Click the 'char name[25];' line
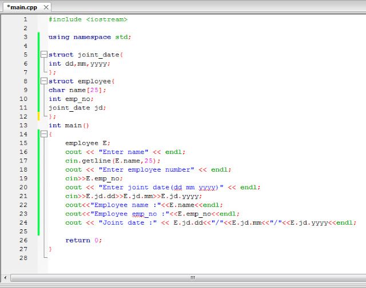Viewport: 366px width, 288px height. (77, 90)
